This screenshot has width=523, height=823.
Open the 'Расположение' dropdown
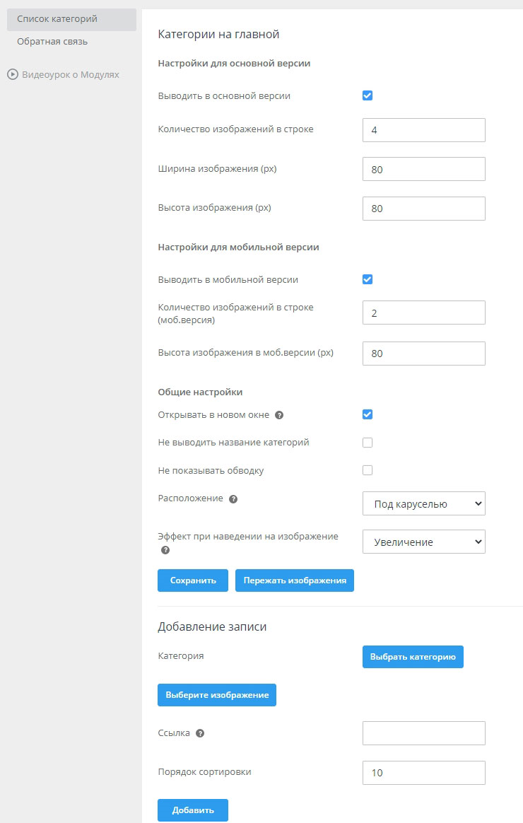click(x=423, y=503)
